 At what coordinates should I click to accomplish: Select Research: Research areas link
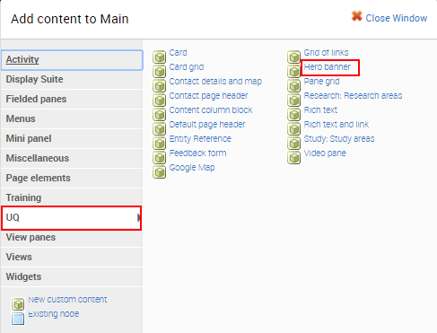353,95
